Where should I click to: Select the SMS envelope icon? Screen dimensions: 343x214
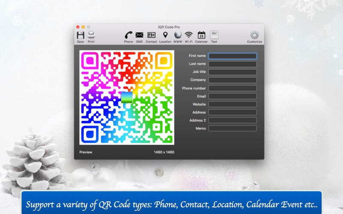coord(139,35)
